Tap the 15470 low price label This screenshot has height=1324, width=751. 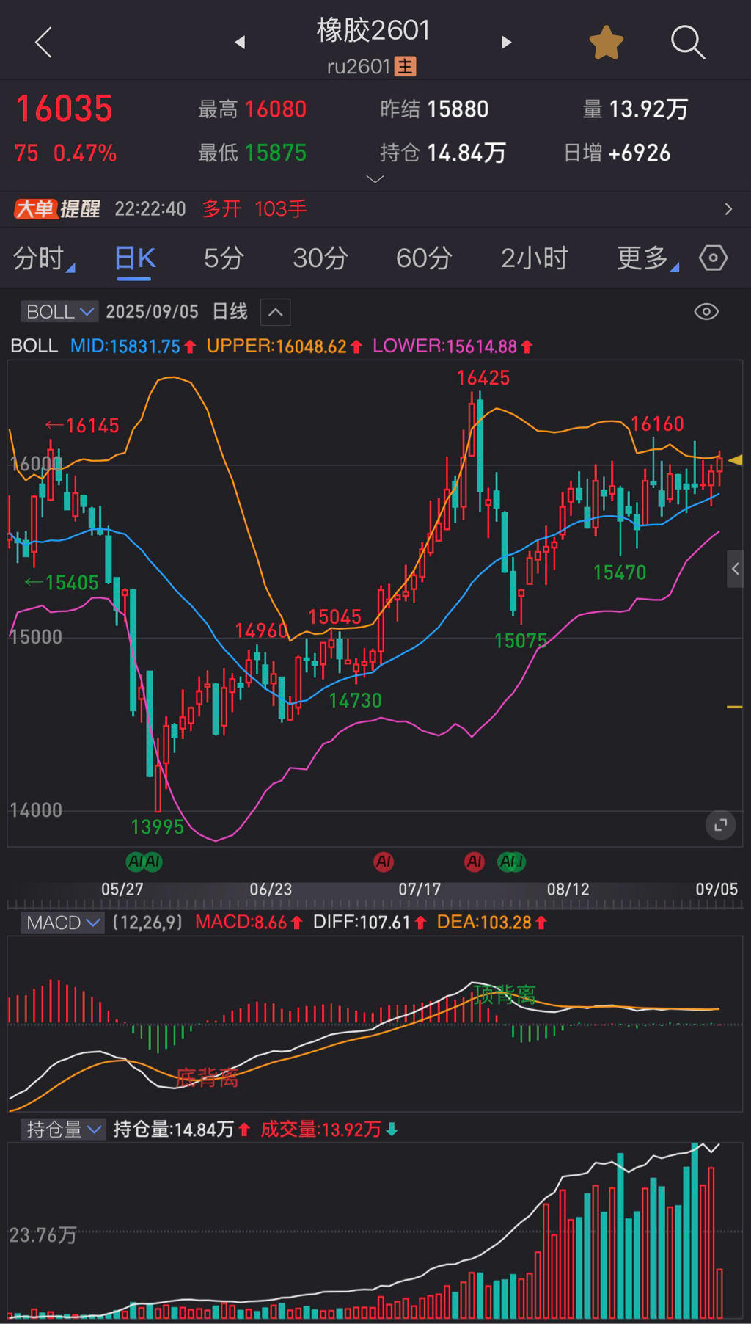pos(620,572)
